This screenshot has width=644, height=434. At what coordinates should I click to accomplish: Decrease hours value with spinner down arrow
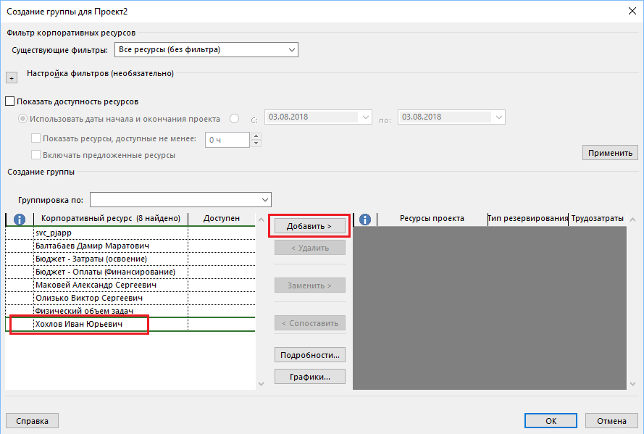click(x=256, y=143)
